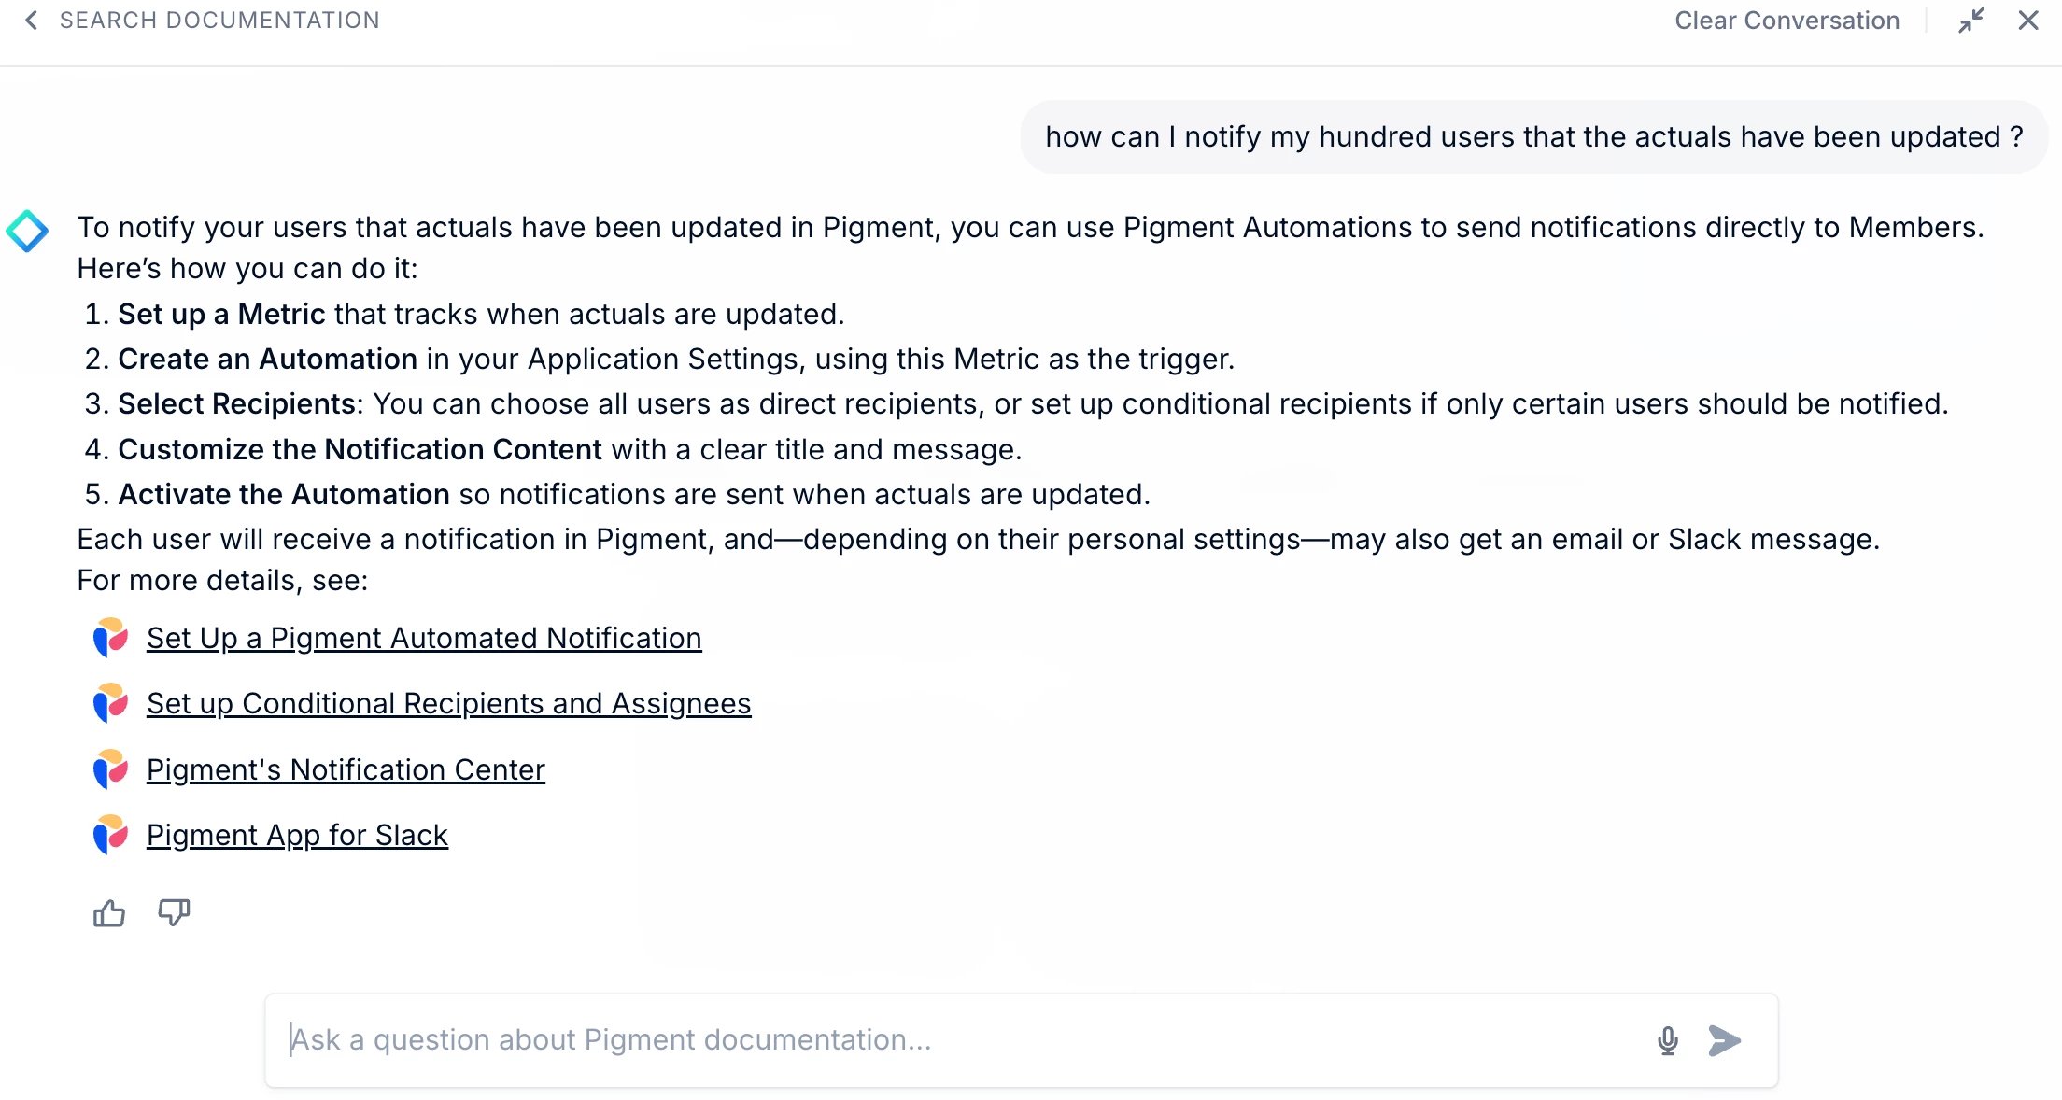
Task: Click Pigment logo next to Automated Notification link
Action: coord(110,638)
